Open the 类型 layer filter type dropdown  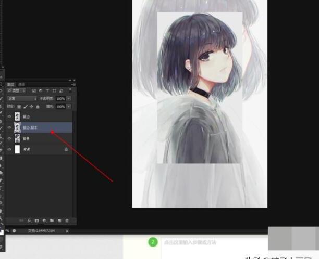pyautogui.click(x=17, y=90)
